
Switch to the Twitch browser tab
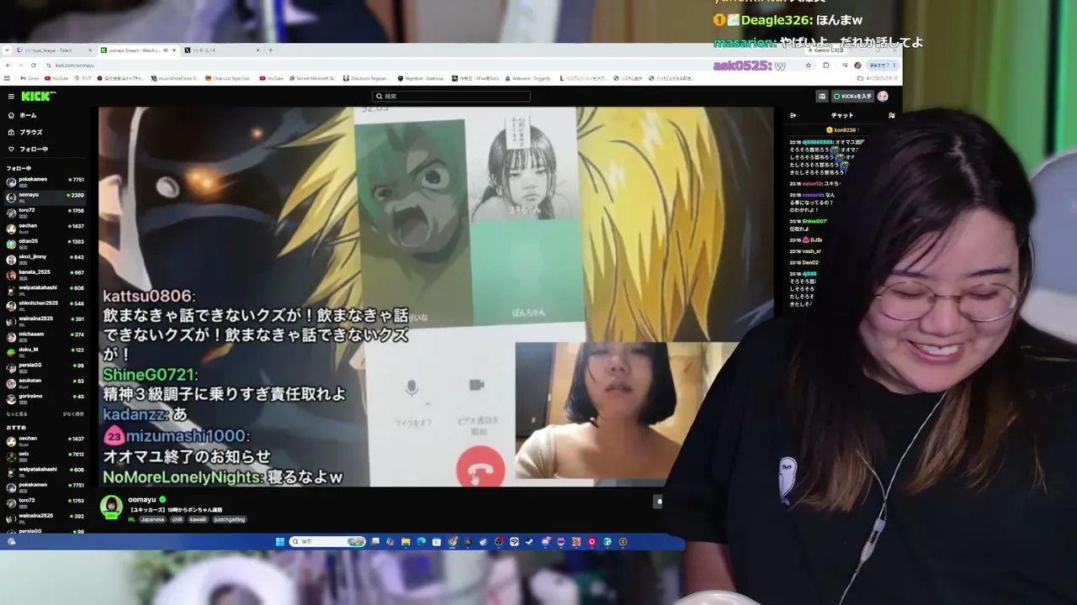pos(50,50)
